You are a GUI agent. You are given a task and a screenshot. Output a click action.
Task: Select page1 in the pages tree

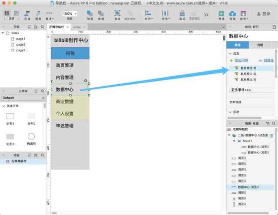pos(20,39)
